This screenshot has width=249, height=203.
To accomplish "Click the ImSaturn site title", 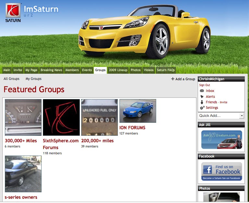I will [41, 9].
